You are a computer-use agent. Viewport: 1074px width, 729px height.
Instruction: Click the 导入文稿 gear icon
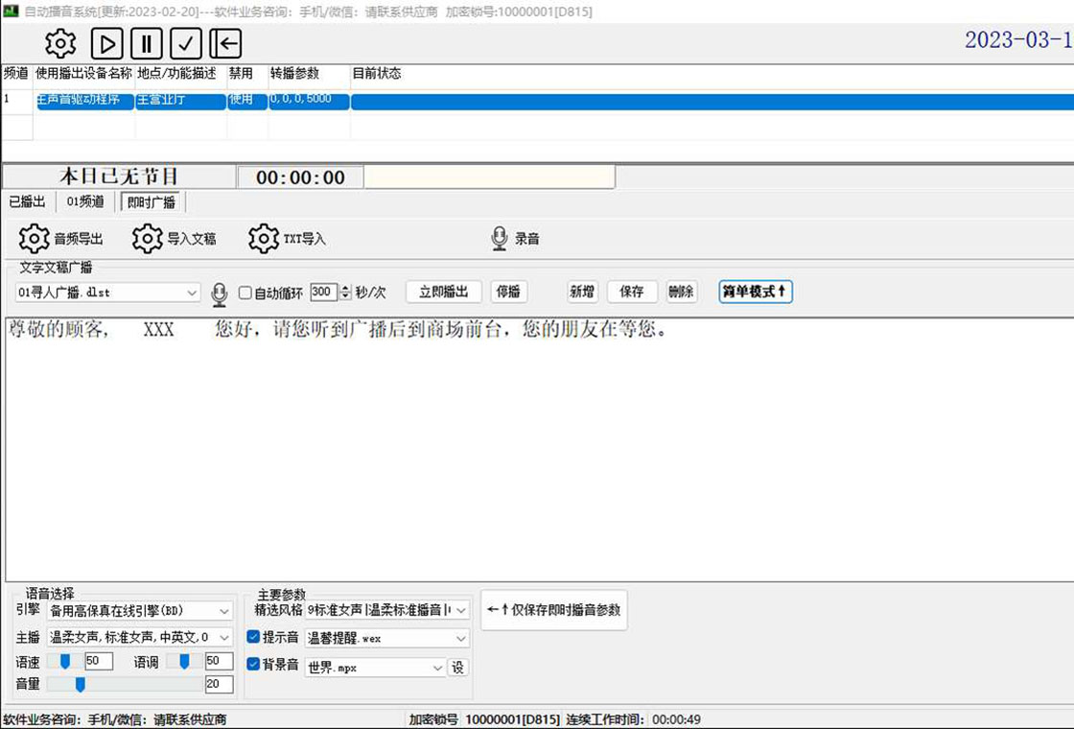(148, 239)
